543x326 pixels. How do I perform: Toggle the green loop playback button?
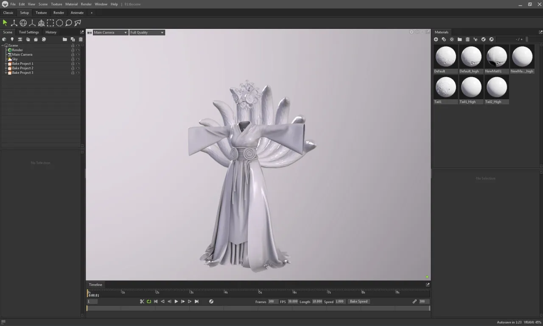coord(149,301)
